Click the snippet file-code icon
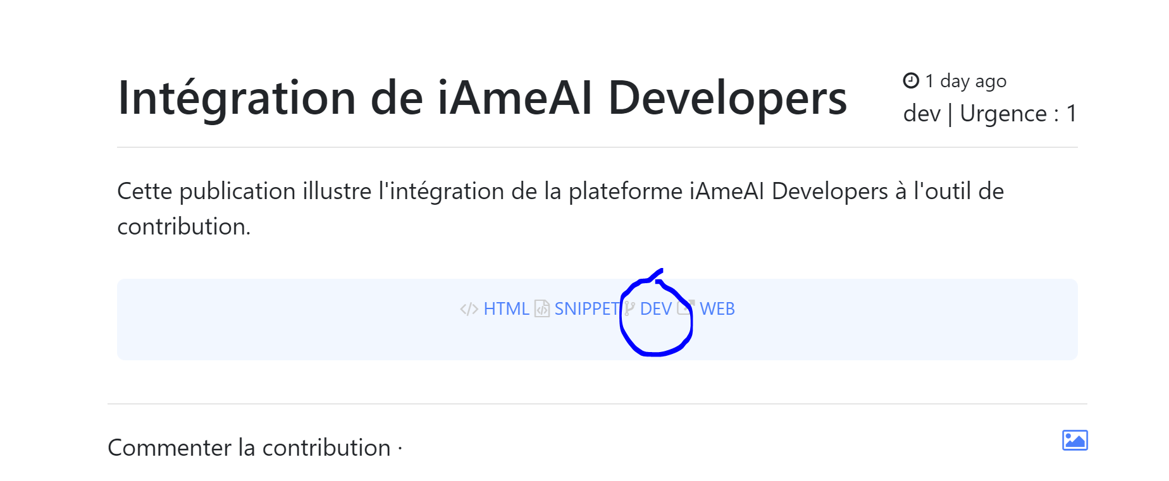The height and width of the screenshot is (481, 1169). [x=542, y=308]
